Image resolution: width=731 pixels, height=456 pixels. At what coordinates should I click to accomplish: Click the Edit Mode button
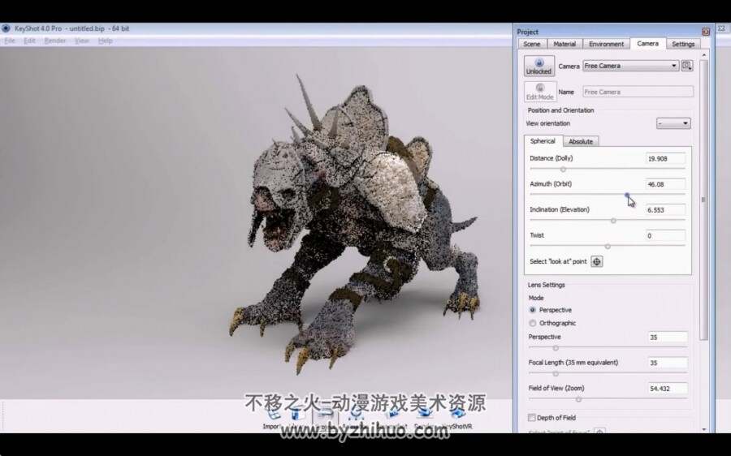tap(540, 92)
